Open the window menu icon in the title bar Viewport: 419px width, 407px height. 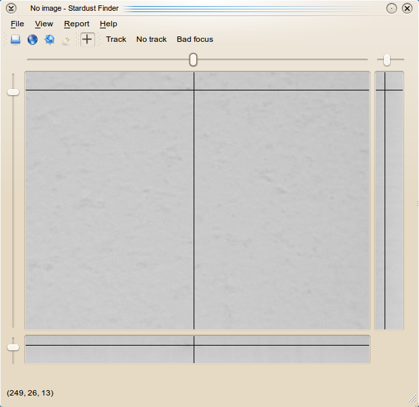pos(11,8)
